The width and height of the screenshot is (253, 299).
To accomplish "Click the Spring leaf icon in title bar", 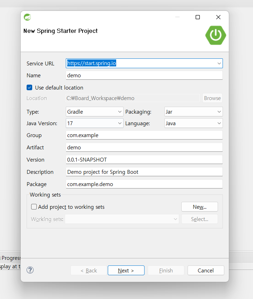I will 27,17.
